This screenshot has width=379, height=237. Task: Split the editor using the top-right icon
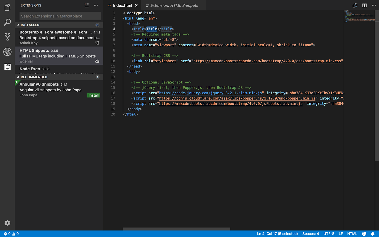tap(364, 5)
